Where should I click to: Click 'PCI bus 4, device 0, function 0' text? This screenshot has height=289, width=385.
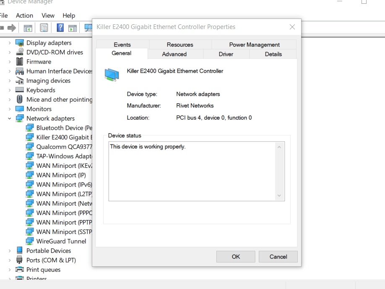pyautogui.click(x=214, y=118)
